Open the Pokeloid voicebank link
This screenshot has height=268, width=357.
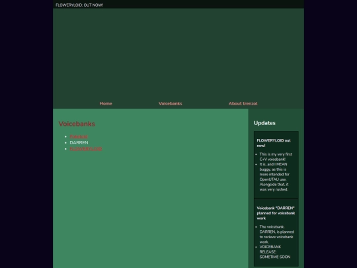click(79, 136)
